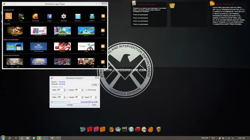Open BlueStacks settings gear icon

click(64, 16)
